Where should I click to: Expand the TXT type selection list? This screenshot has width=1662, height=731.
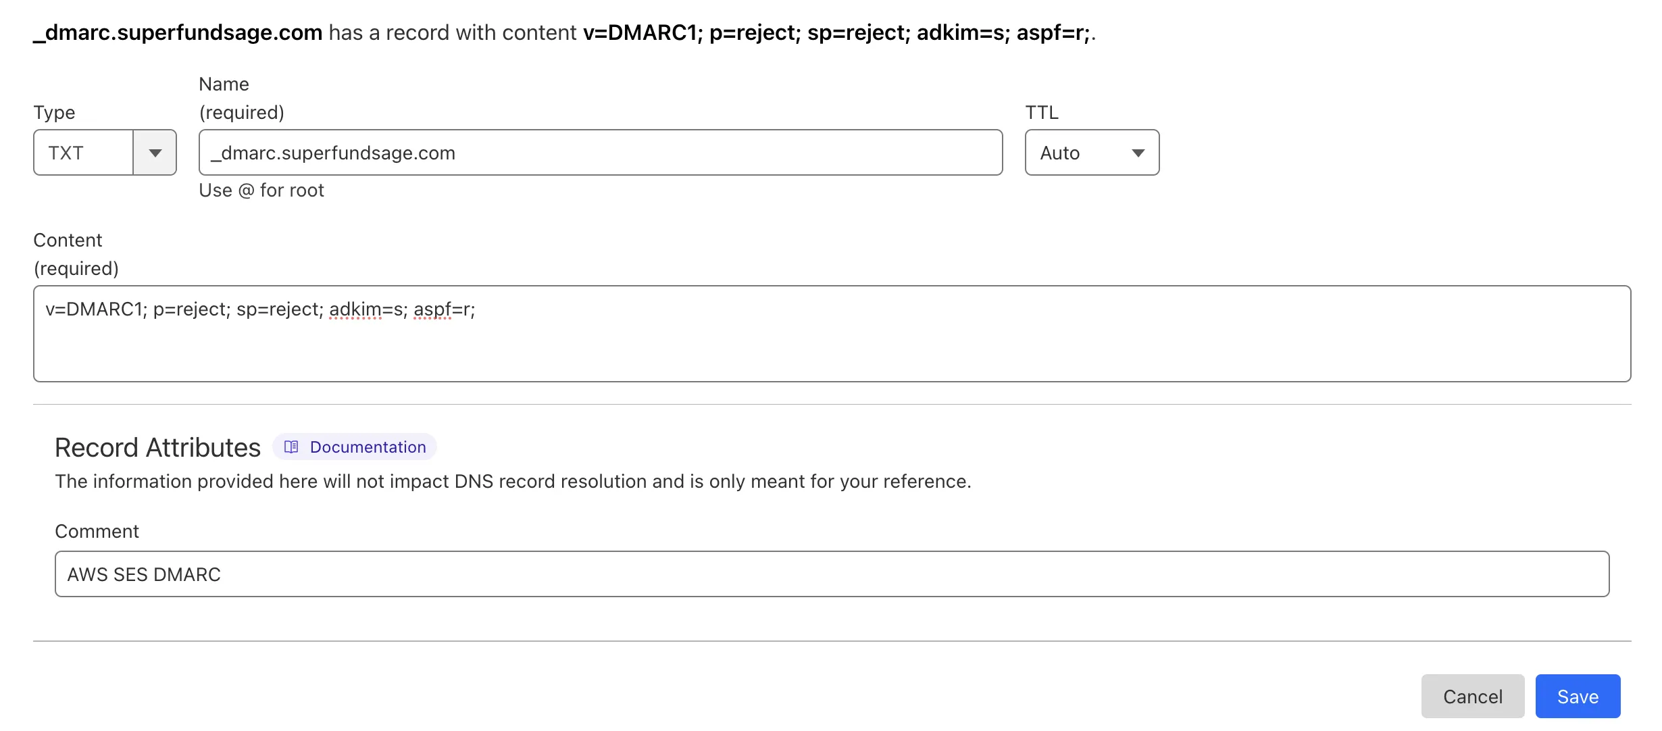click(156, 153)
